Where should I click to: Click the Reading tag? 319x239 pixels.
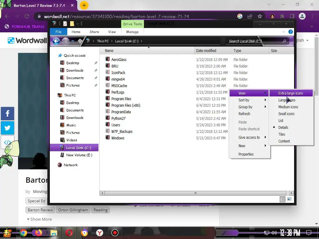point(101,210)
